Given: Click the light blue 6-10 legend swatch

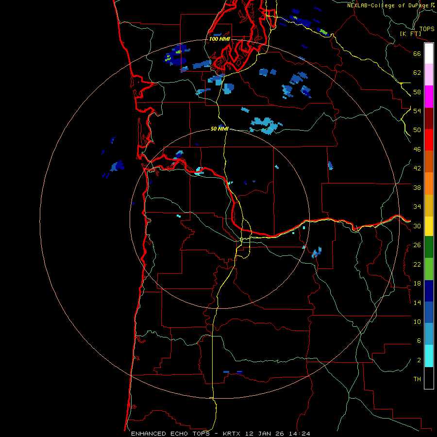Looking at the screenshot, I should [429, 334].
